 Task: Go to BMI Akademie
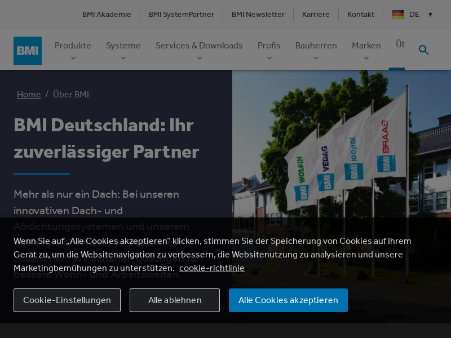click(107, 15)
